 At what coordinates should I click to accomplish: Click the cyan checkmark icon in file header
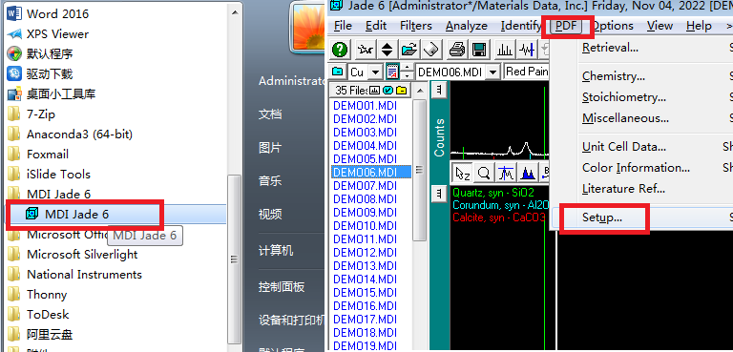click(x=387, y=91)
